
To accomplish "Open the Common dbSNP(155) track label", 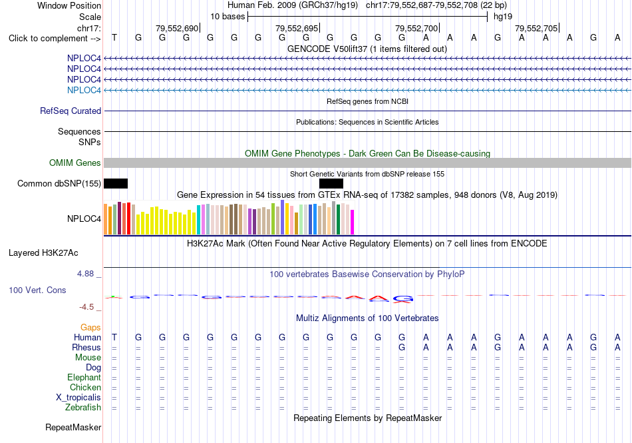I will click(x=59, y=184).
